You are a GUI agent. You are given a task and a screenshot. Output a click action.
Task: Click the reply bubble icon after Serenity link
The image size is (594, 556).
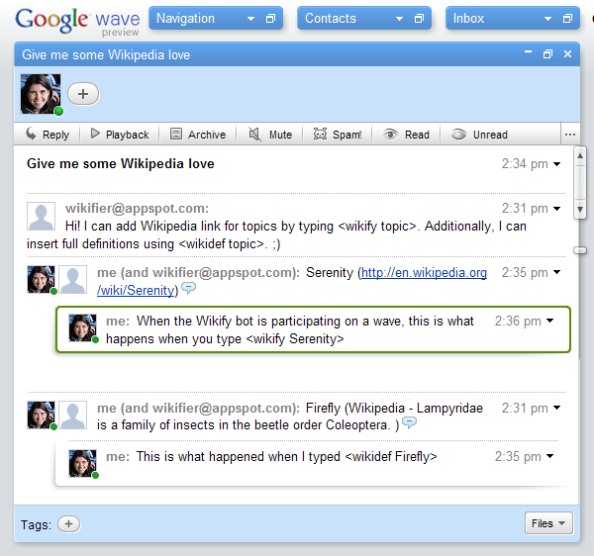tap(189, 288)
